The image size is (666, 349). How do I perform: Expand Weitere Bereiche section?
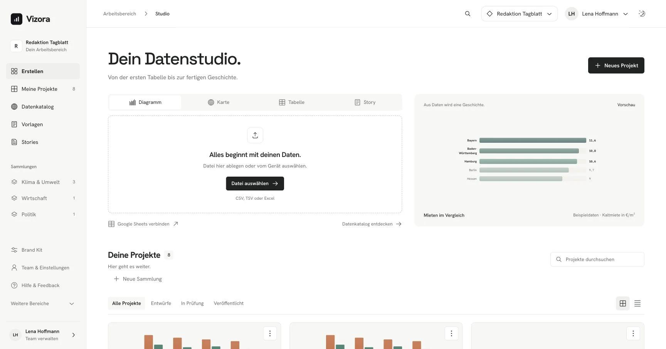coord(43,304)
